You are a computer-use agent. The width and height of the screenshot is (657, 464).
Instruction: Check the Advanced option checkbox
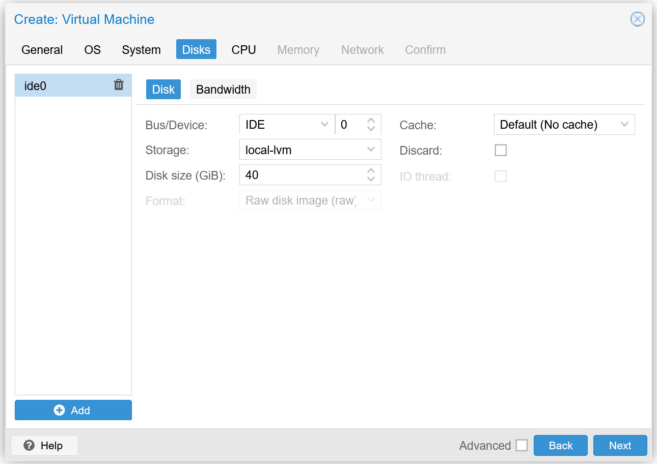coord(522,445)
